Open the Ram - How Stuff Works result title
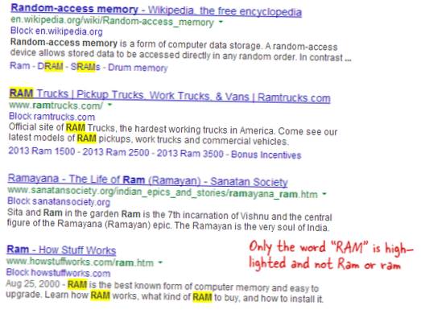421x314 pixels. (61, 250)
